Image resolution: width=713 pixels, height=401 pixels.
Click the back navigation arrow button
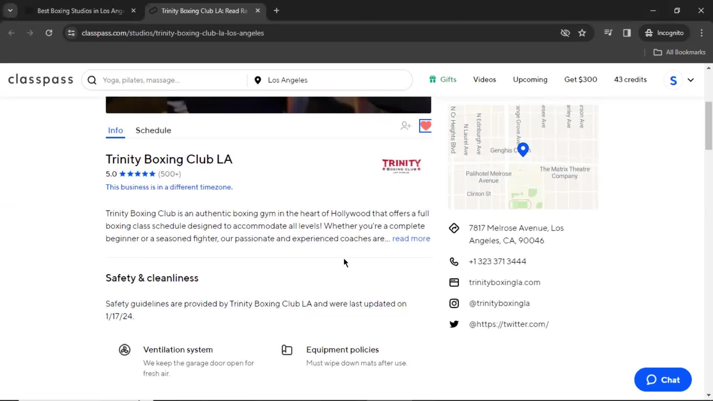coord(12,33)
